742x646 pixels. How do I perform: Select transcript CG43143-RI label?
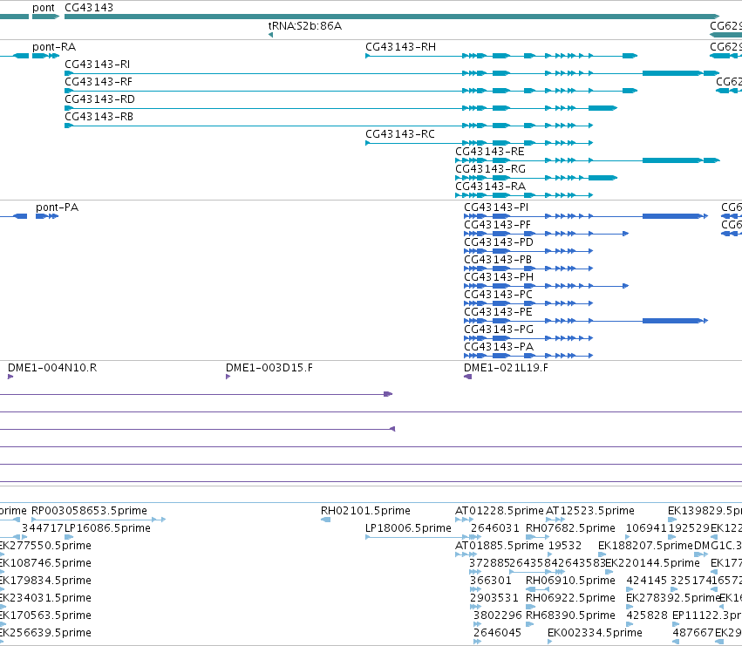coord(97,65)
